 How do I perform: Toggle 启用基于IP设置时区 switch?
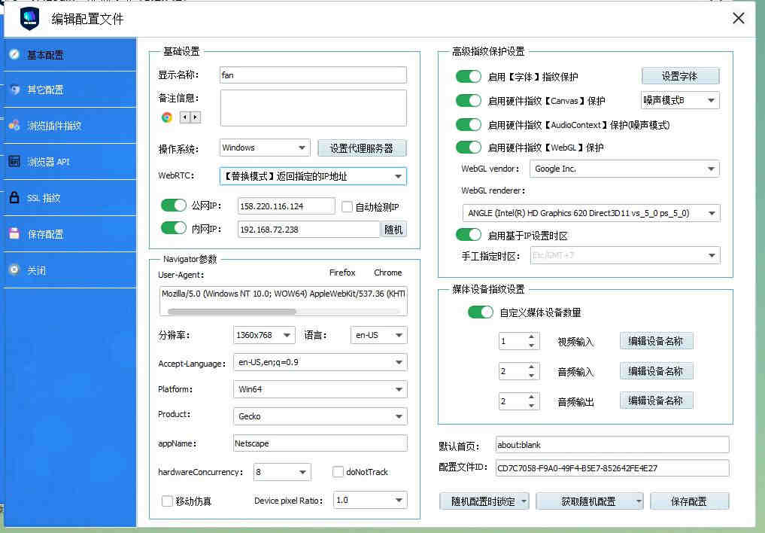tap(469, 235)
